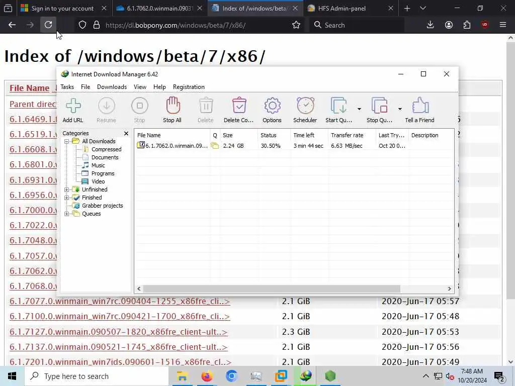Click the Stop toolbar icon
The width and height of the screenshot is (515, 386).
pyautogui.click(x=140, y=110)
